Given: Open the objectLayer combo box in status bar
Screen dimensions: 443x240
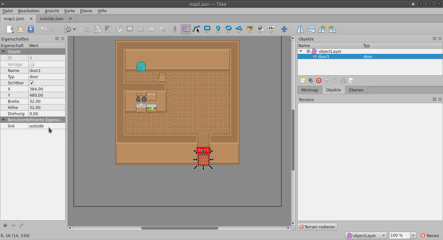Looking at the screenshot, I should click(366, 235).
